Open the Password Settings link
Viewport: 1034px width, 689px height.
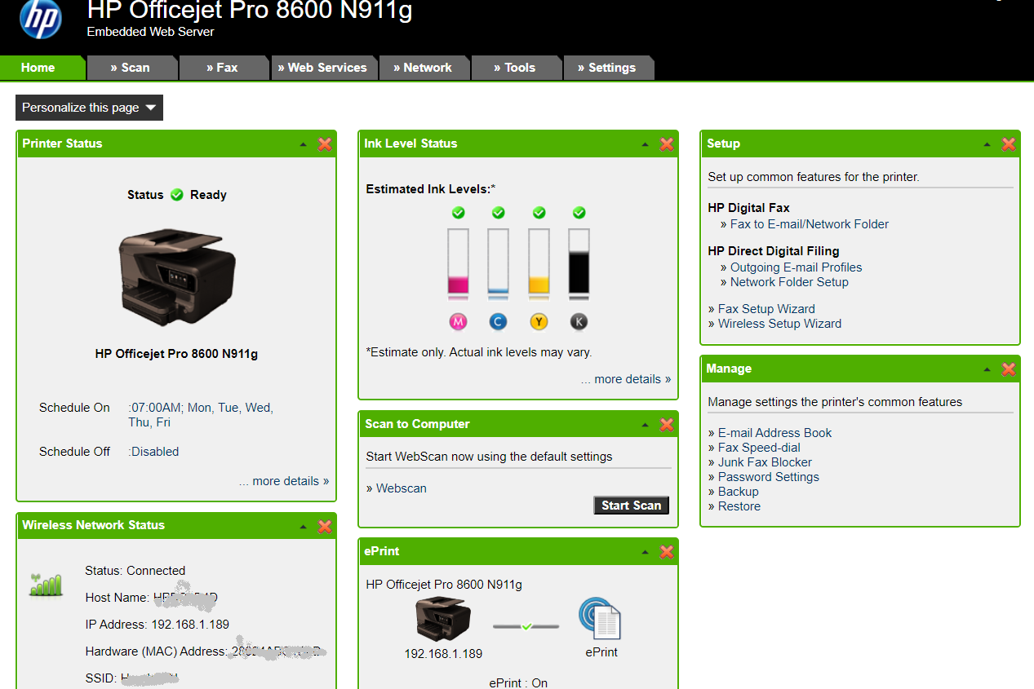[769, 477]
